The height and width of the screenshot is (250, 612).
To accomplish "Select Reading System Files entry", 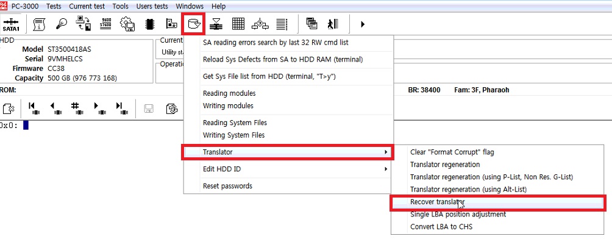I will (x=288, y=123).
